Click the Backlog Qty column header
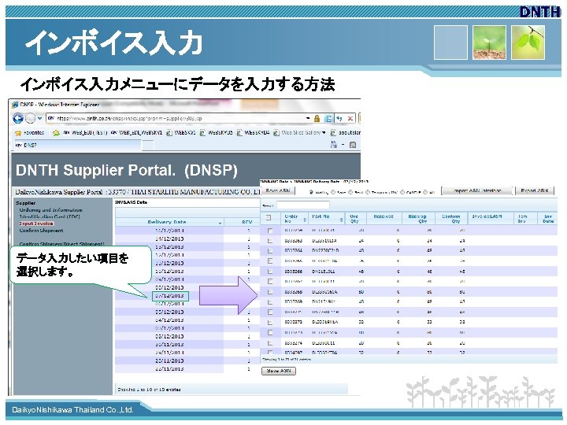This screenshot has width=567, height=425. point(417,219)
